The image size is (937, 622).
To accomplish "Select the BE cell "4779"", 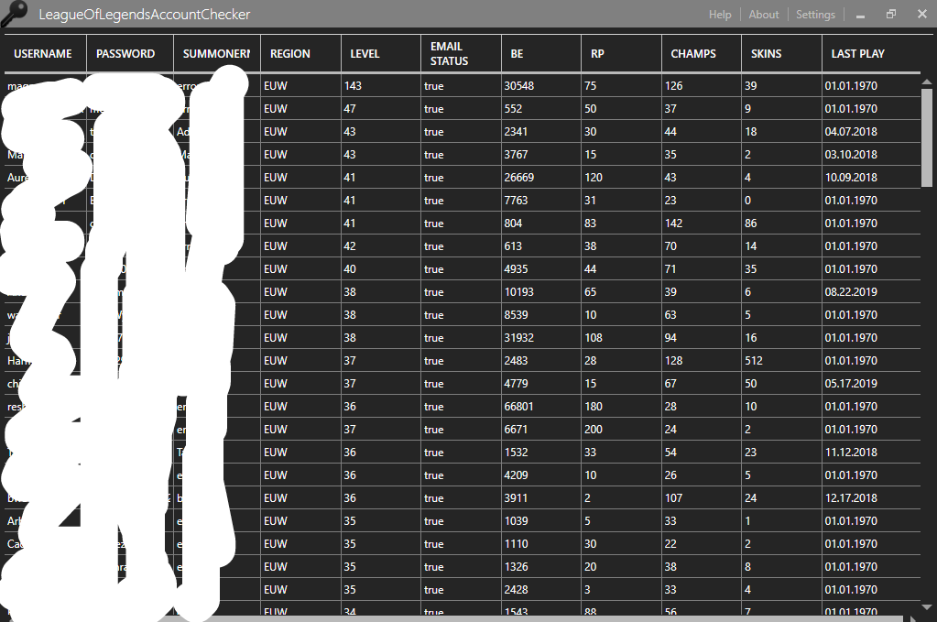I will pyautogui.click(x=541, y=384).
